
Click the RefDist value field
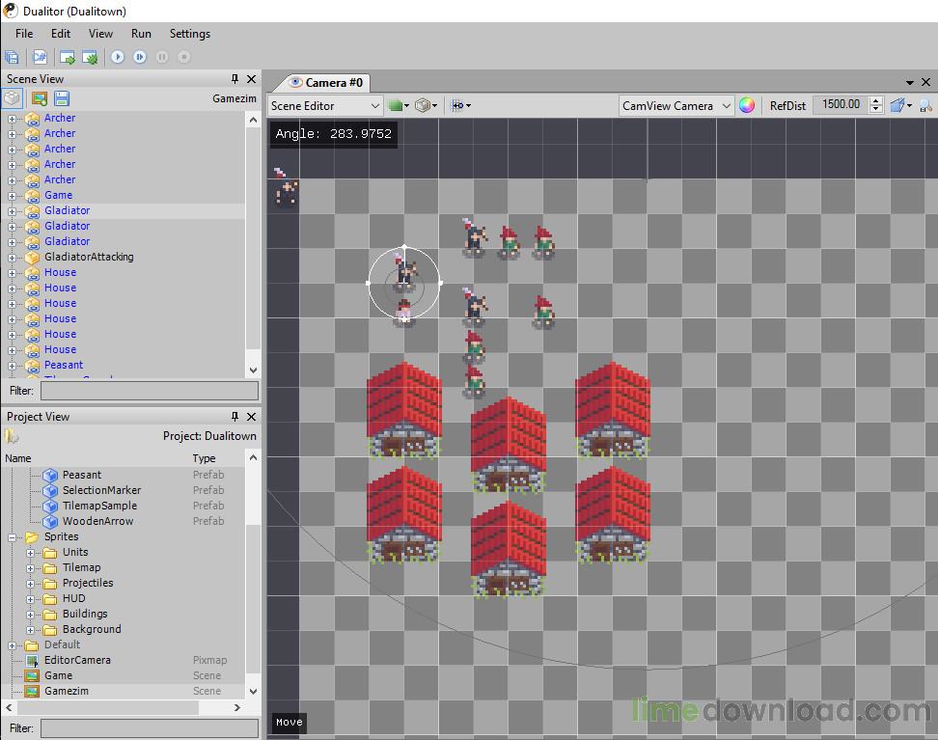point(841,105)
